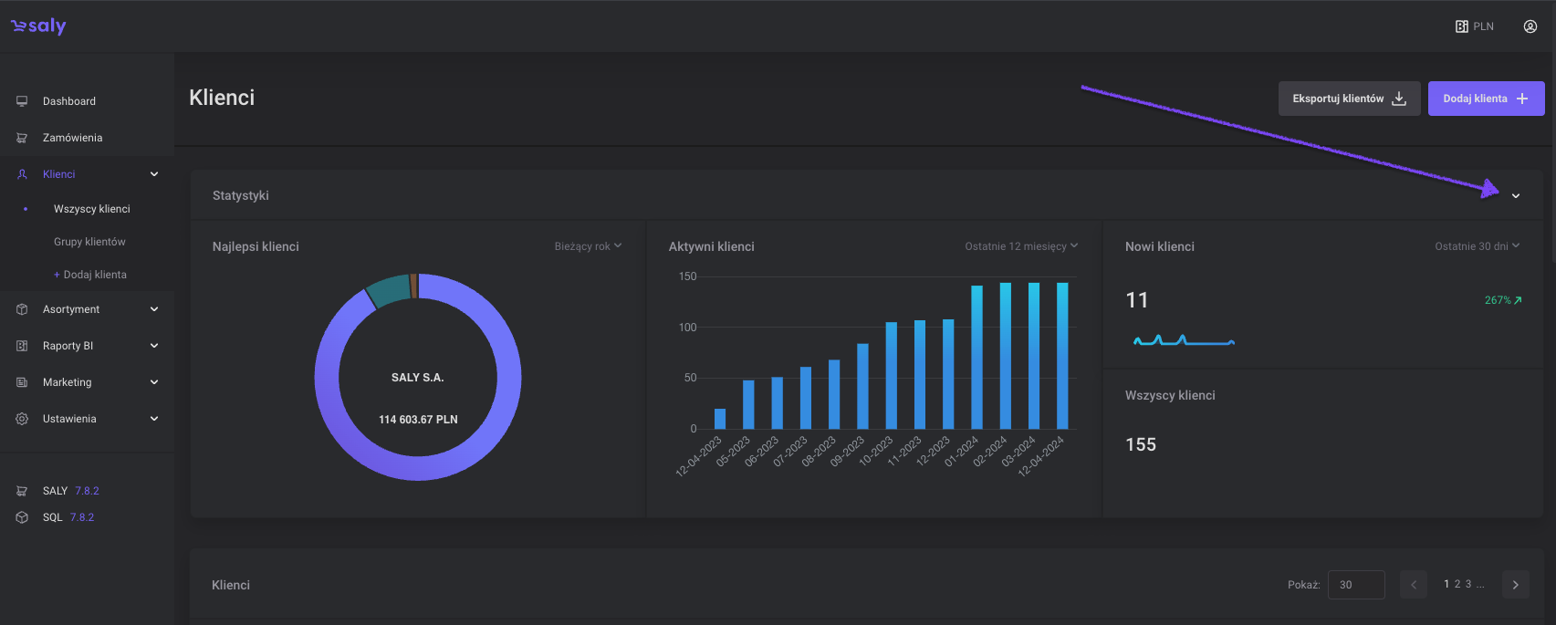Click the Marketing sidebar icon

pos(22,382)
